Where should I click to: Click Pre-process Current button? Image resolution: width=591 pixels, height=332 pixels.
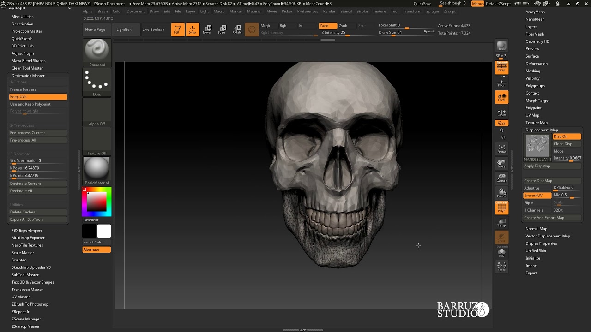coord(38,133)
